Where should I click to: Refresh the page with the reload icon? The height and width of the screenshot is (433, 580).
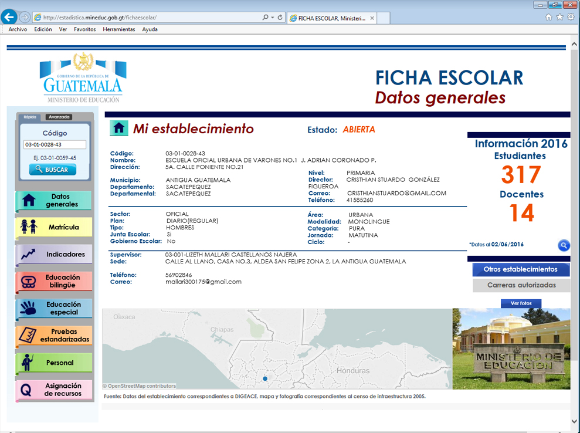(x=280, y=18)
